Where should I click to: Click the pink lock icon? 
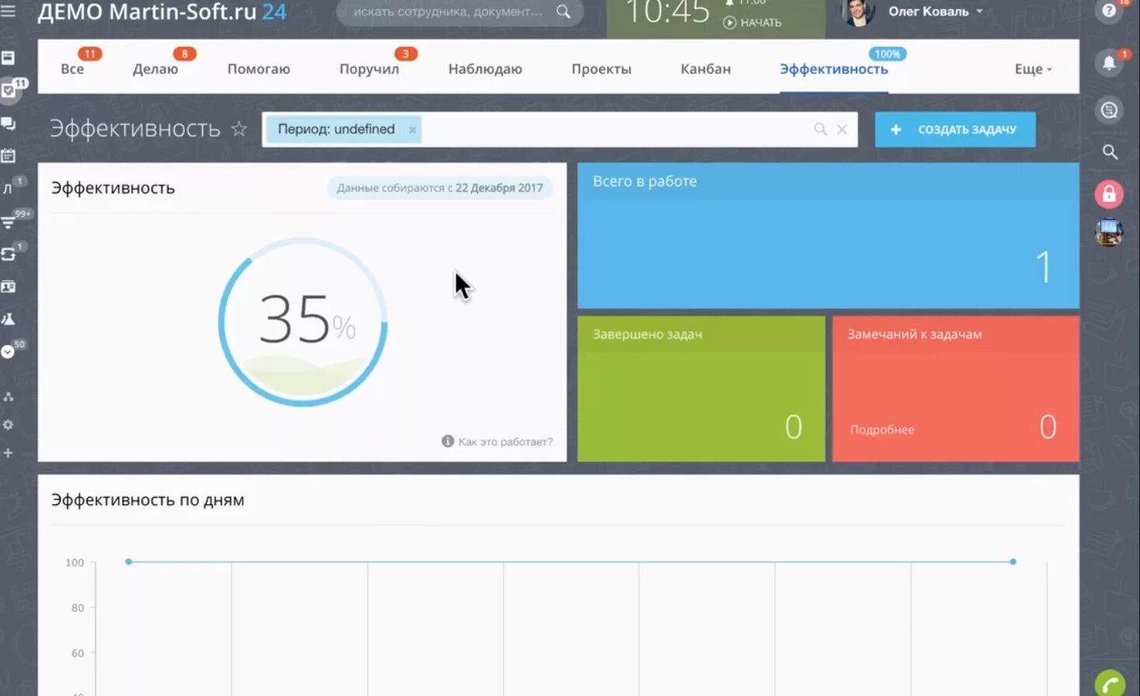point(1109,193)
